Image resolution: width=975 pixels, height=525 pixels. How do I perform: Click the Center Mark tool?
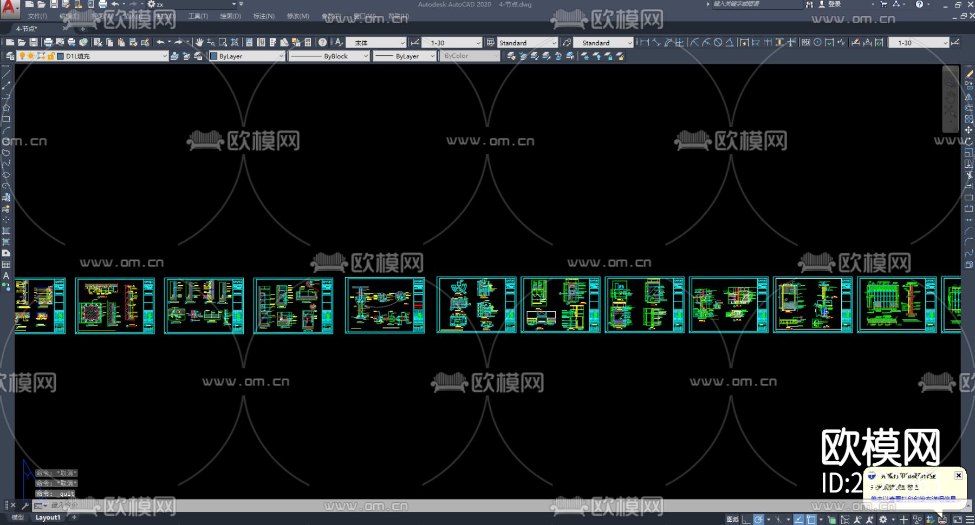[817, 42]
